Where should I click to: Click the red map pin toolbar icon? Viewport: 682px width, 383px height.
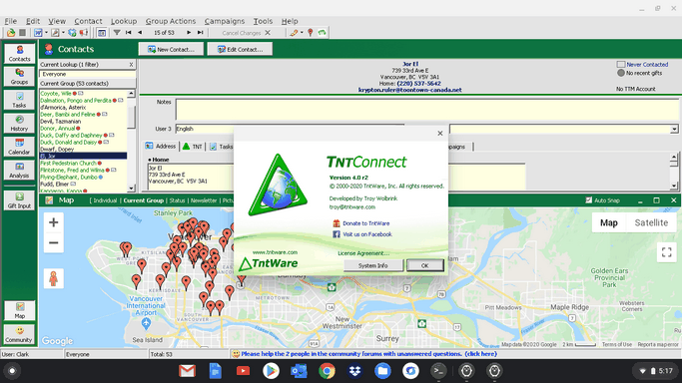coord(311,33)
